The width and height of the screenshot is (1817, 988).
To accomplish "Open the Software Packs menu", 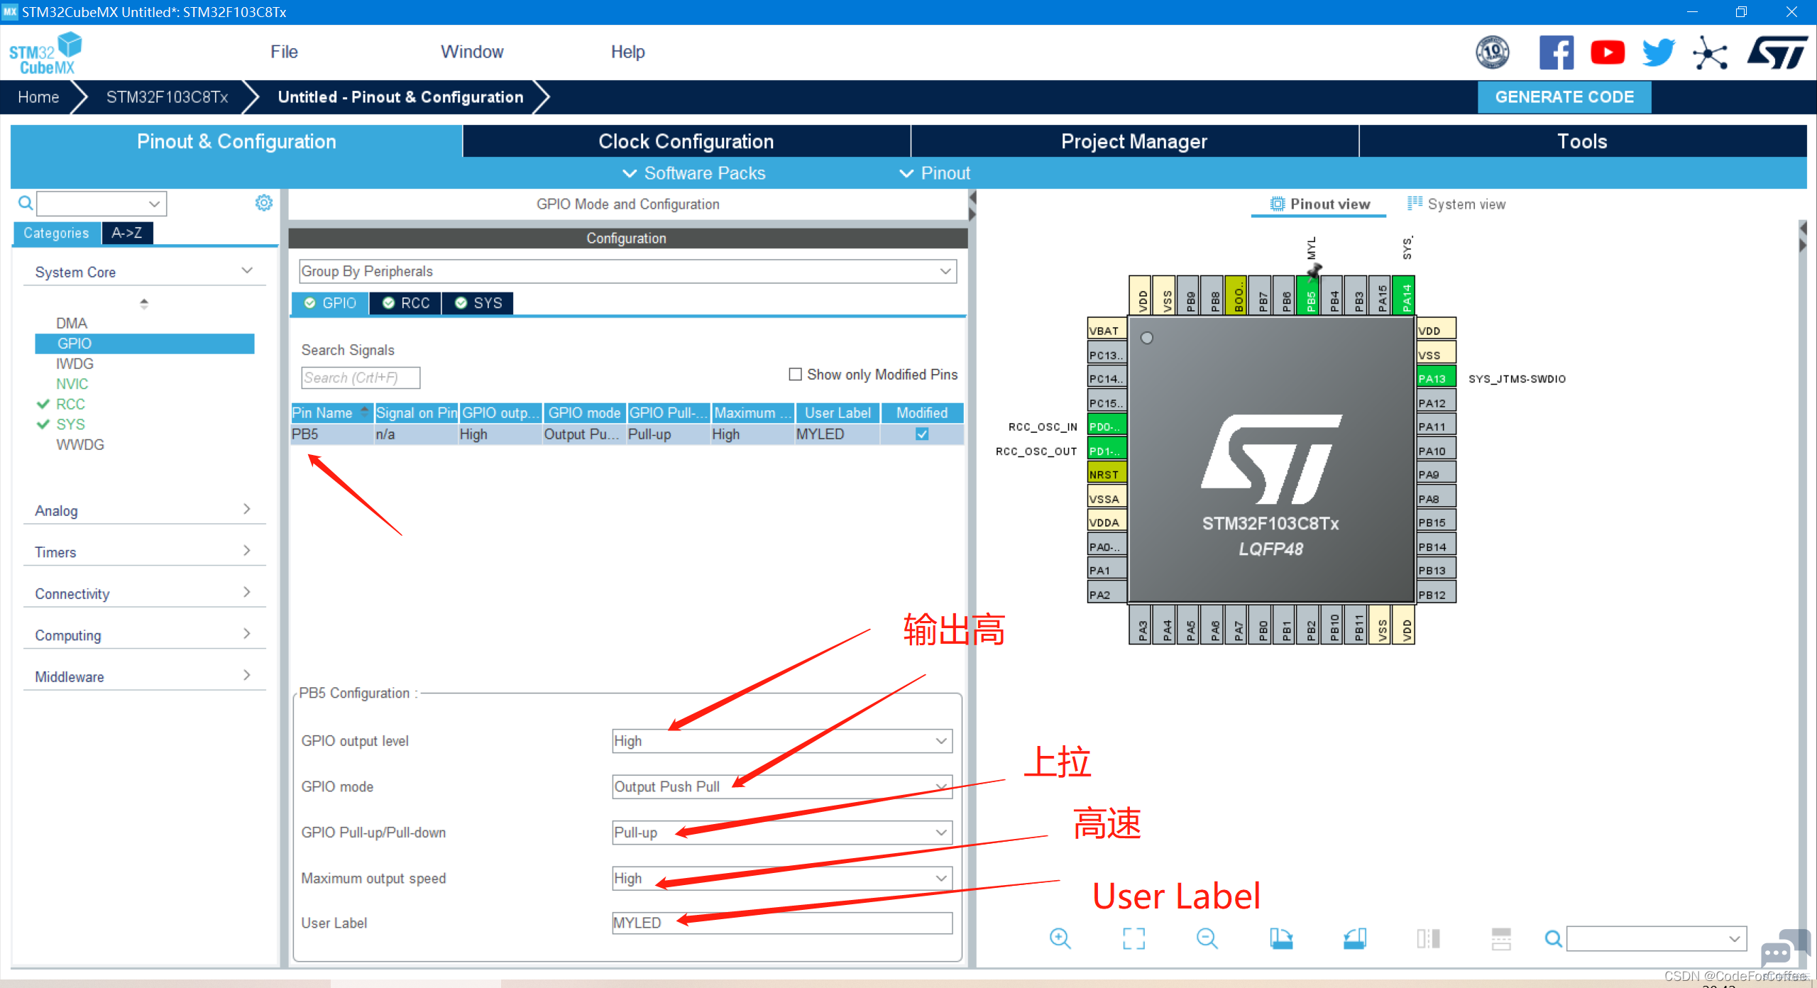I will pyautogui.click(x=694, y=173).
